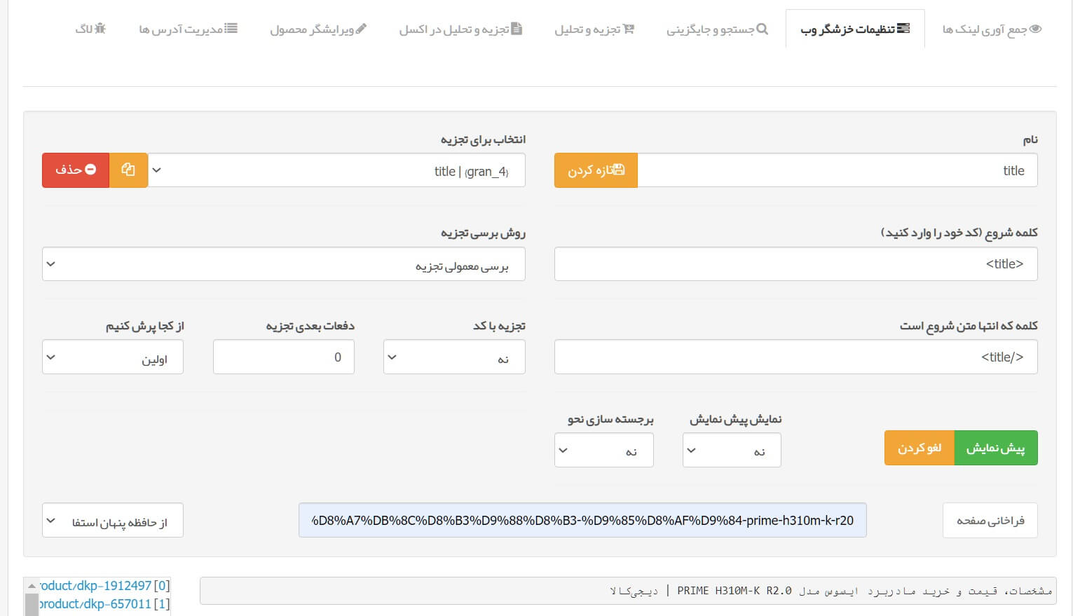Click the pencil icon on ویرایشگر محصول

(x=361, y=29)
